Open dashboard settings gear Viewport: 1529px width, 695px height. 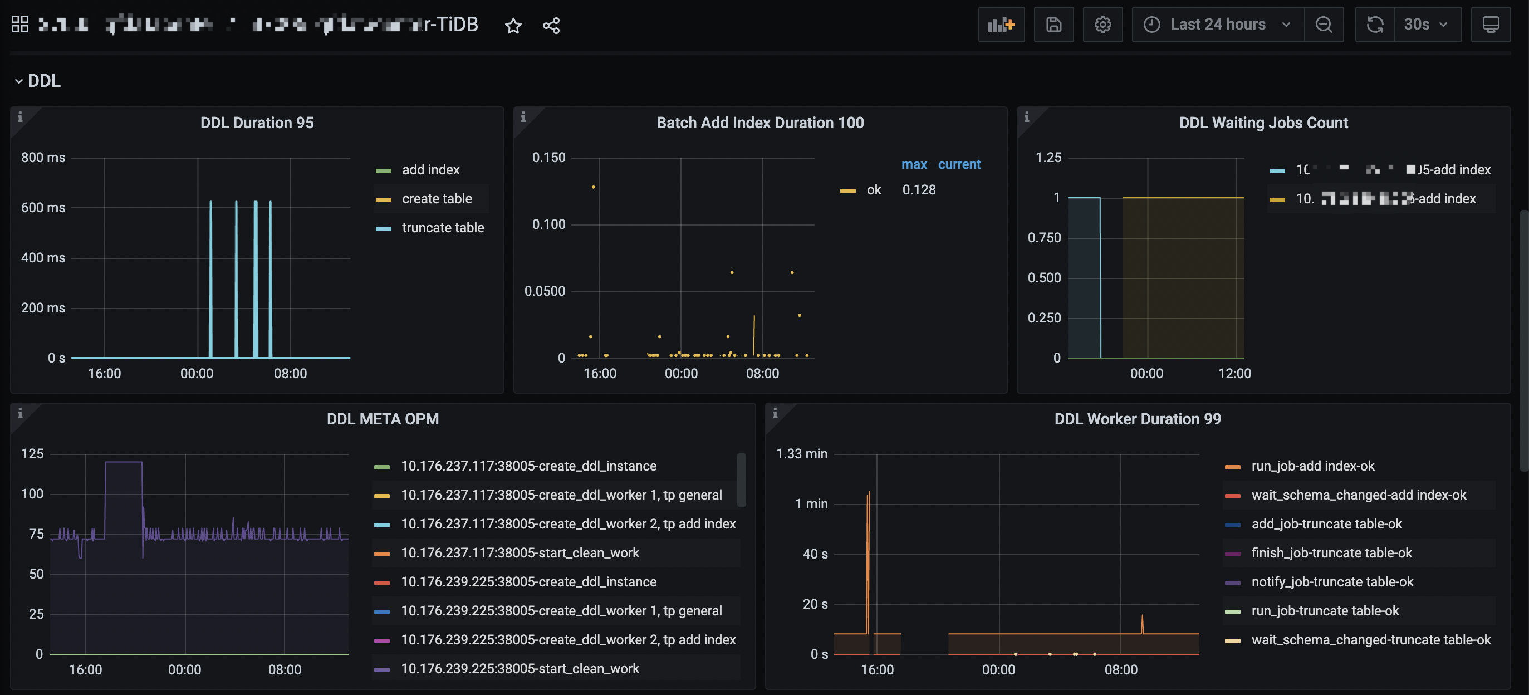(1102, 25)
